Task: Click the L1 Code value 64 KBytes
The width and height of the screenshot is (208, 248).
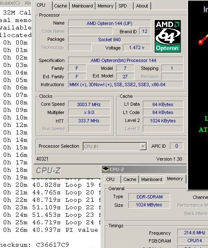Action: [163, 112]
